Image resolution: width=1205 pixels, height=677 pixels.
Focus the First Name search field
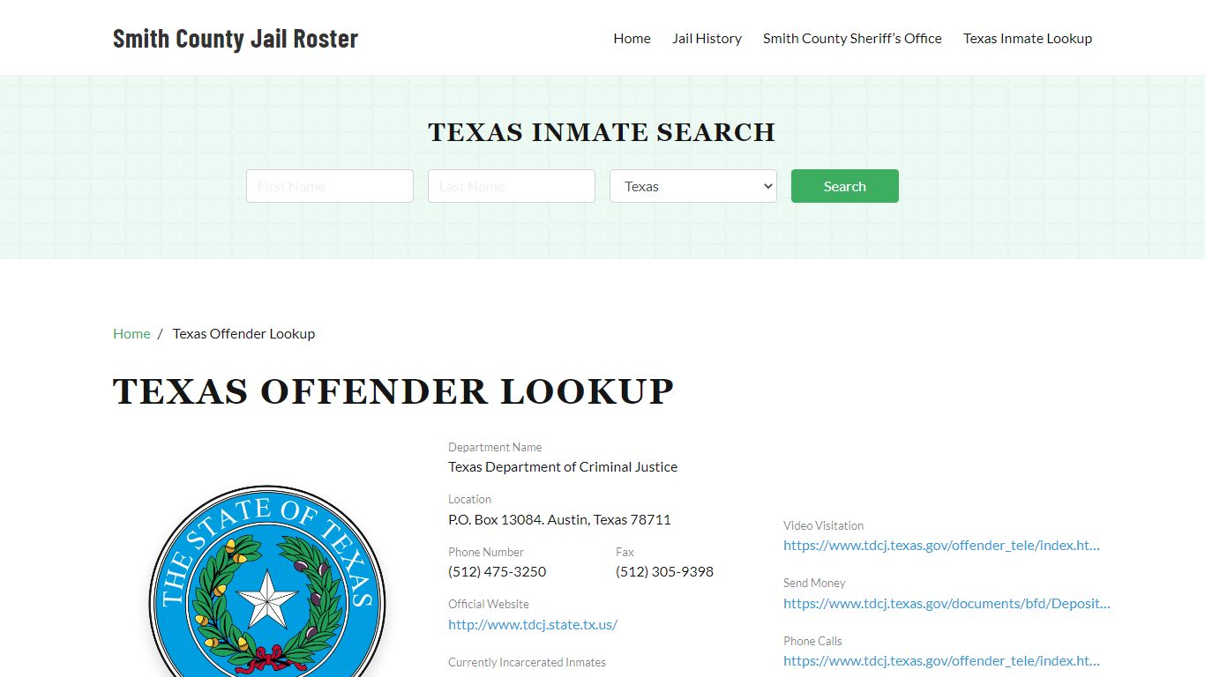pyautogui.click(x=330, y=186)
